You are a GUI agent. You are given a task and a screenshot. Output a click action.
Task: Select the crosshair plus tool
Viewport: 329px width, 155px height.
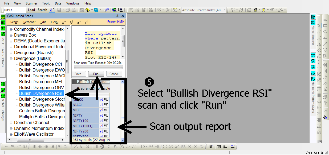(319, 19)
